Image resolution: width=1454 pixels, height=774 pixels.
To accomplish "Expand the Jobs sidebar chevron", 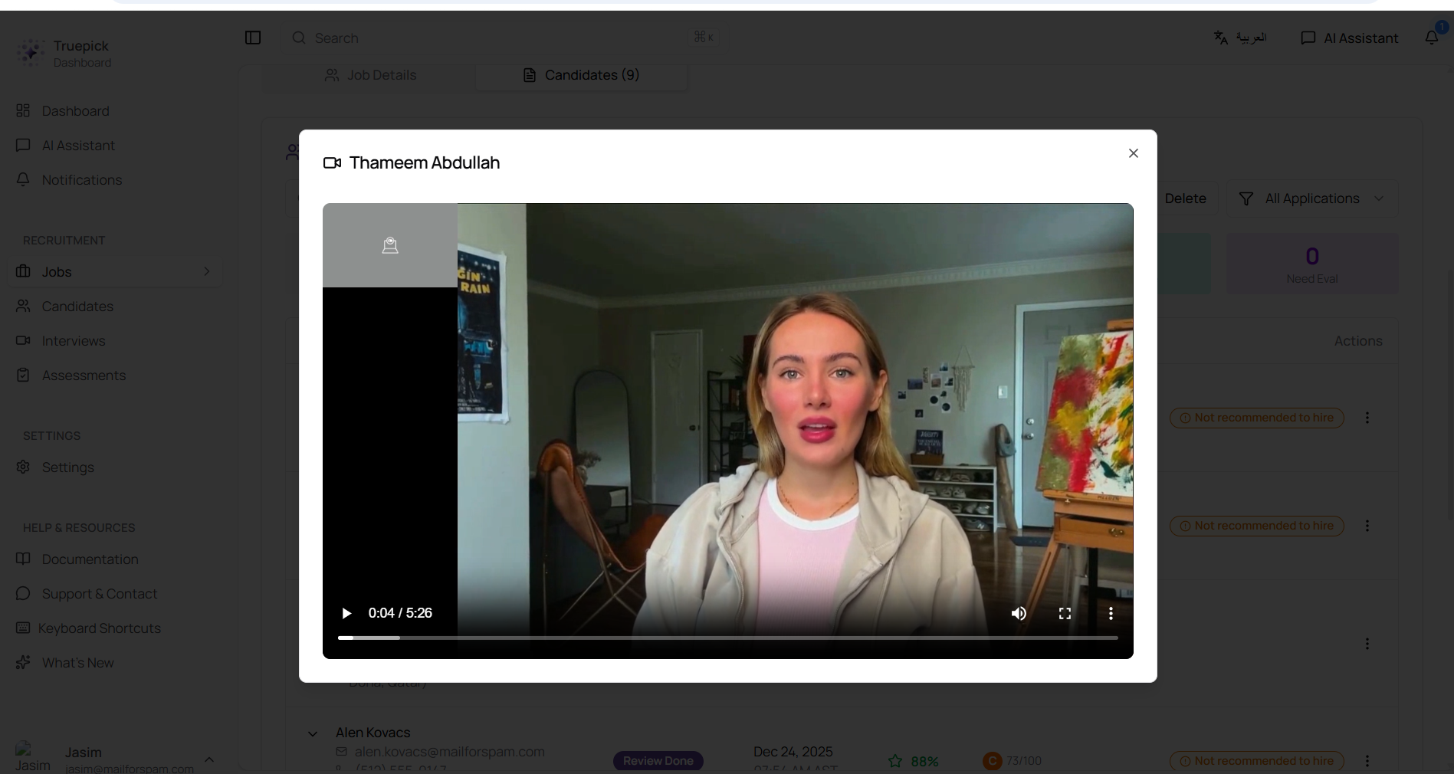I will pyautogui.click(x=206, y=271).
